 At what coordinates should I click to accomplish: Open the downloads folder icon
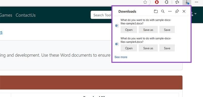[x=156, y=11]
